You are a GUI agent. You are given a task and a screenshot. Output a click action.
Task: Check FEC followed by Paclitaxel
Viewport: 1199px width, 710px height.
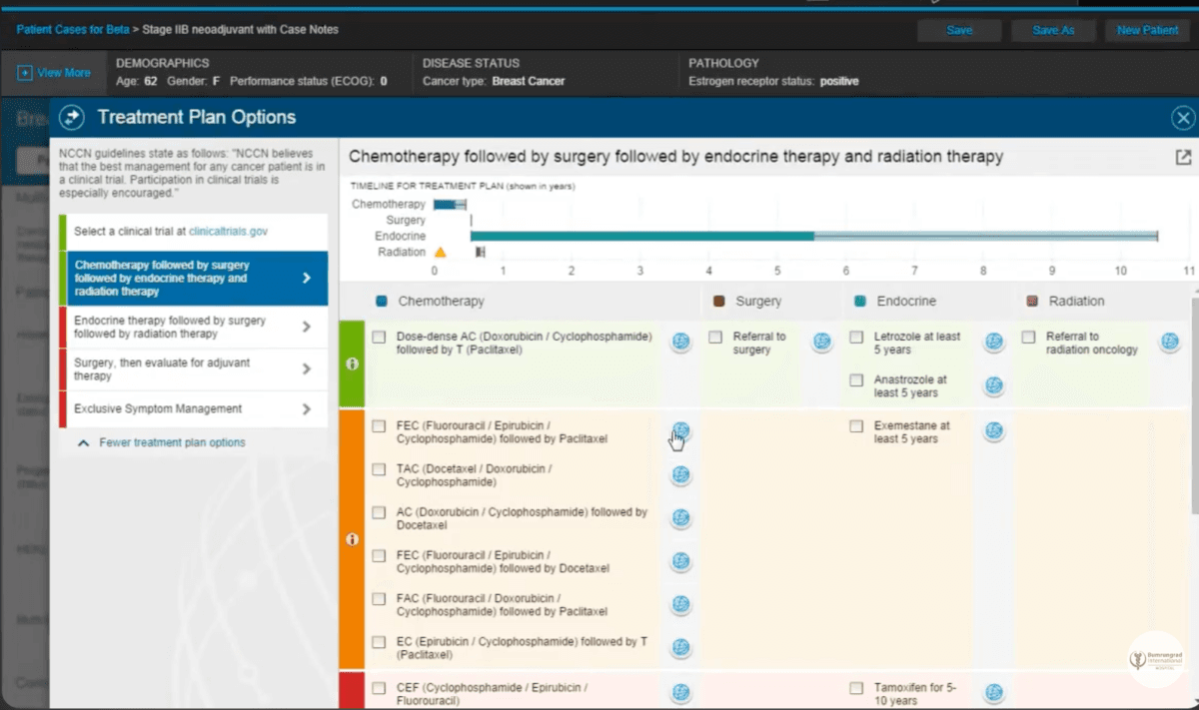coord(379,426)
